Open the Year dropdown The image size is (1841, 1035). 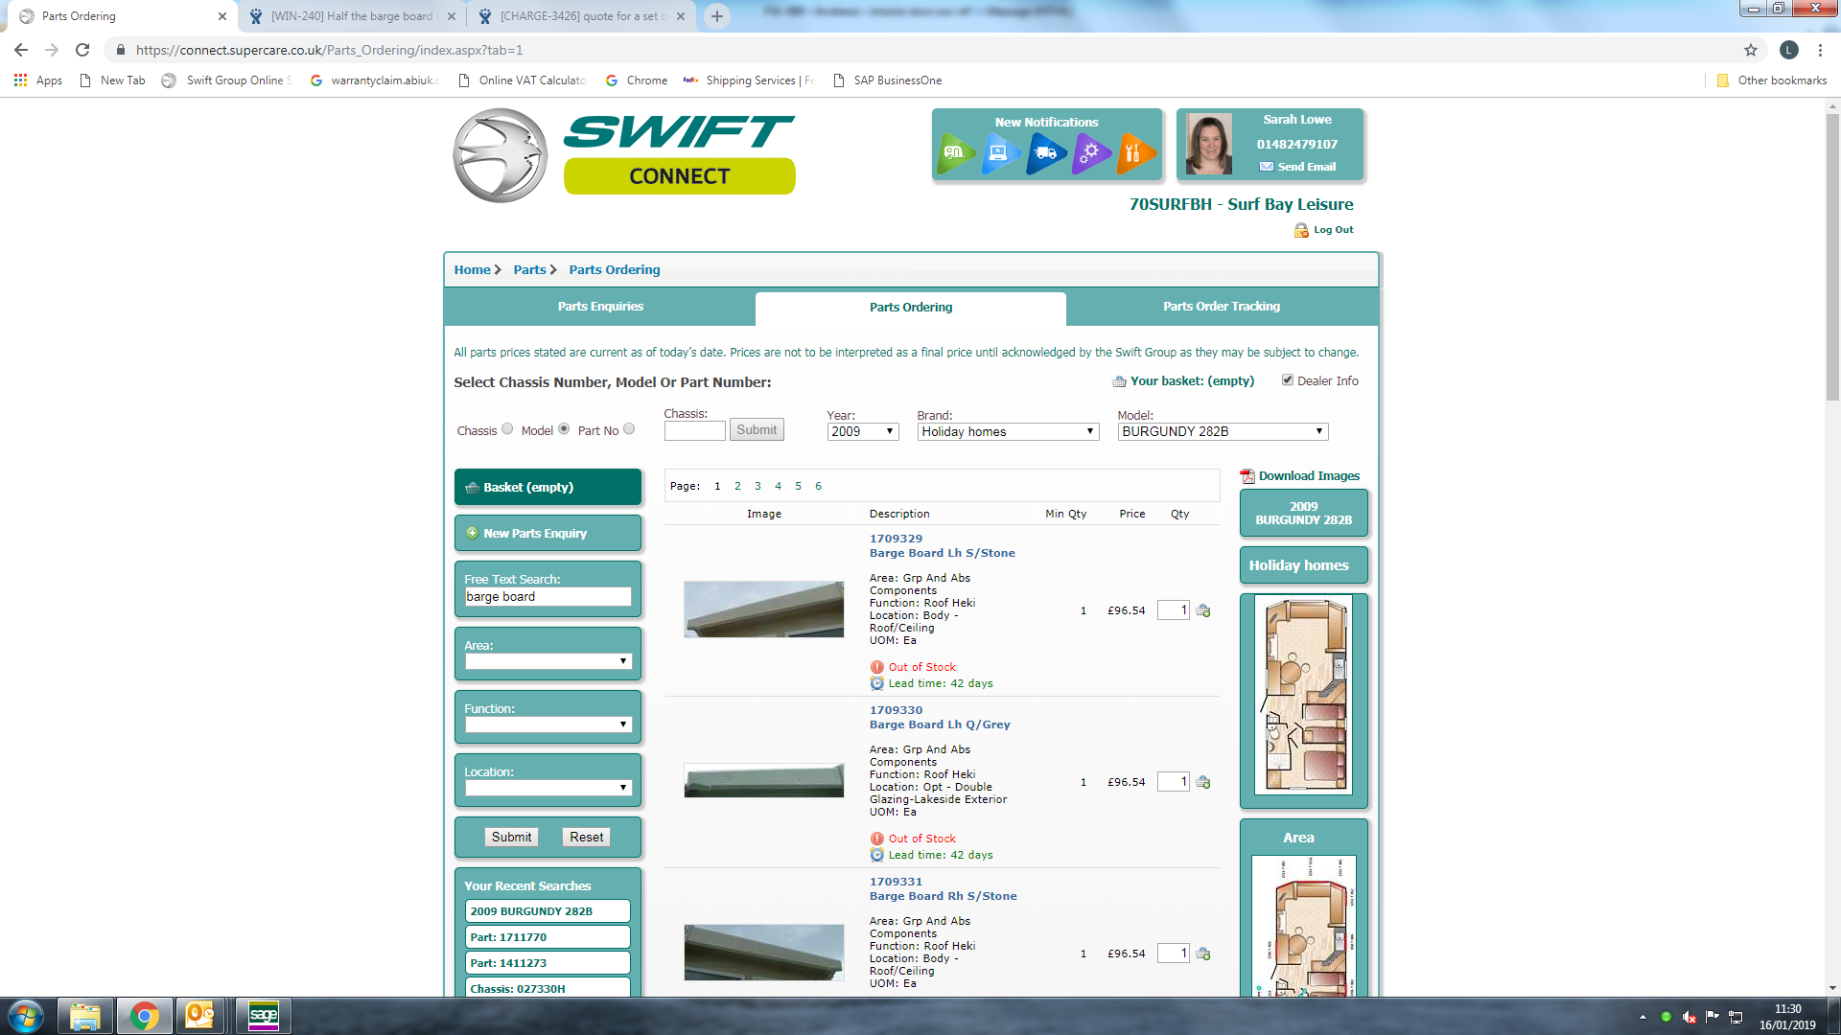point(862,432)
